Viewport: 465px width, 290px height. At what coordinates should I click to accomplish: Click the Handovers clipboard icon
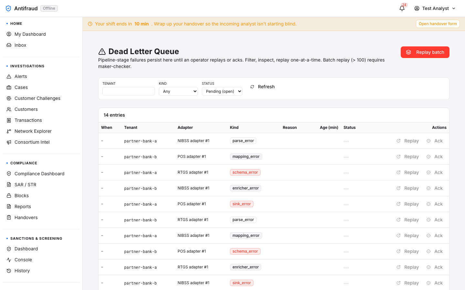click(x=9, y=217)
